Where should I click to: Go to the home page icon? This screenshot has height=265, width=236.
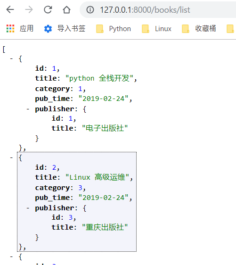click(x=66, y=9)
